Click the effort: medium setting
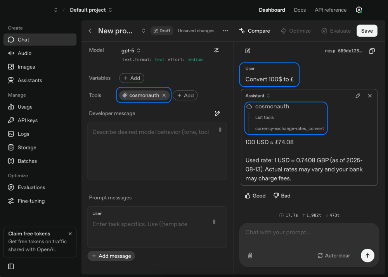388x277 pixels. point(185,60)
